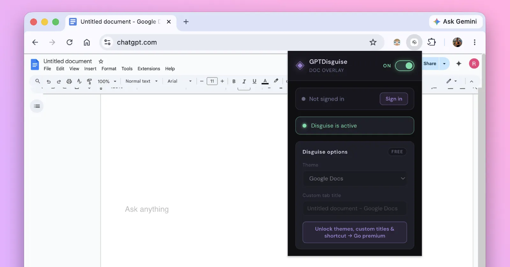
Task: Increase the font size
Action: pos(222,81)
